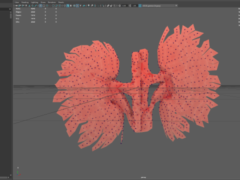Toggle Wireframe on Shaded icon
240x180 pixels.
[x=74, y=5]
